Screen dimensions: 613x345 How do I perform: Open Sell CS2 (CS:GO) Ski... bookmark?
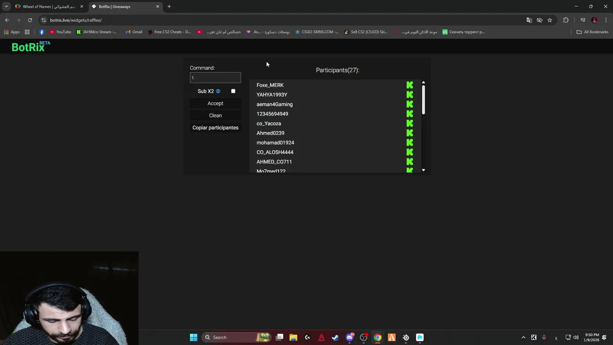(366, 32)
